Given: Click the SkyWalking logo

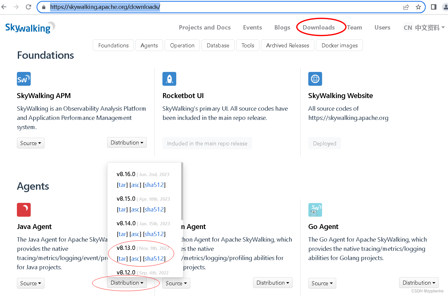Looking at the screenshot, I should pos(29,27).
